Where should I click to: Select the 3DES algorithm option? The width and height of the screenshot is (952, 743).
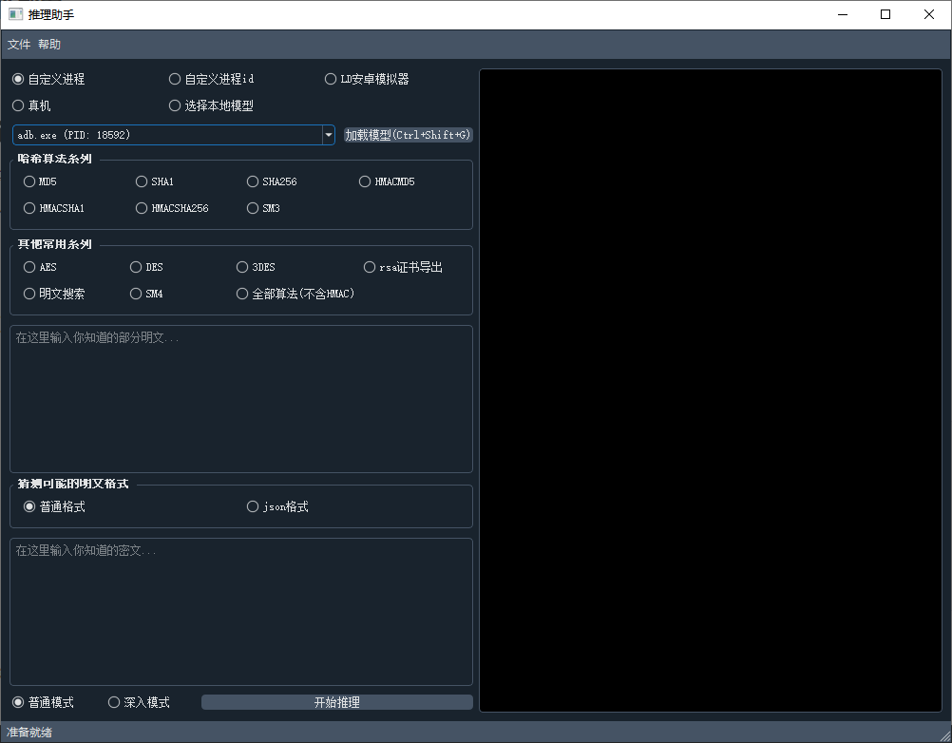[256, 267]
